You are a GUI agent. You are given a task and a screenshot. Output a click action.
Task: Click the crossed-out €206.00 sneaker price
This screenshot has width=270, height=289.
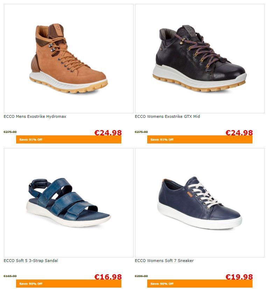coord(141,276)
